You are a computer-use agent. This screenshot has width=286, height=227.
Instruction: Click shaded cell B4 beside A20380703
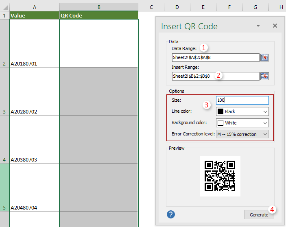[x=99, y=139]
